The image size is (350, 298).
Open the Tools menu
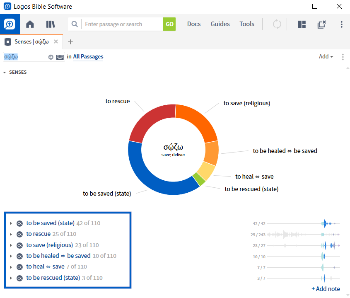point(246,24)
